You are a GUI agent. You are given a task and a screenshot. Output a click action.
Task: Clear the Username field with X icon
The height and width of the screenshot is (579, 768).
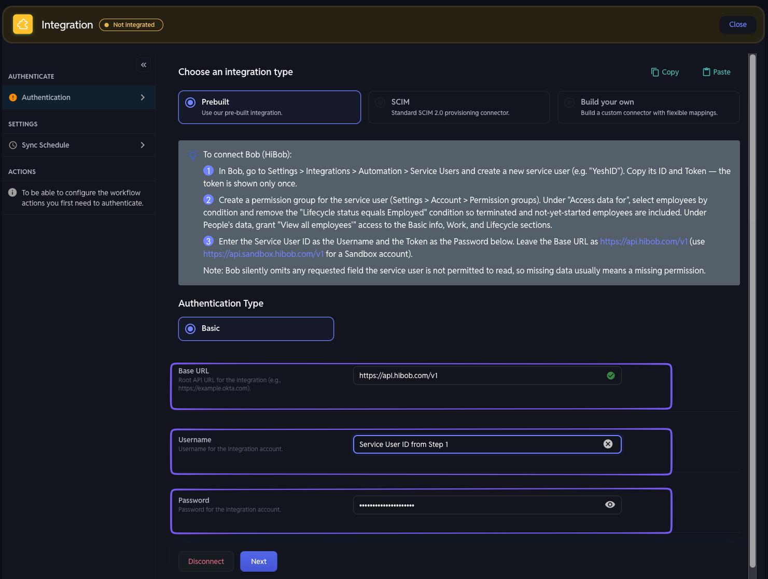coord(608,444)
